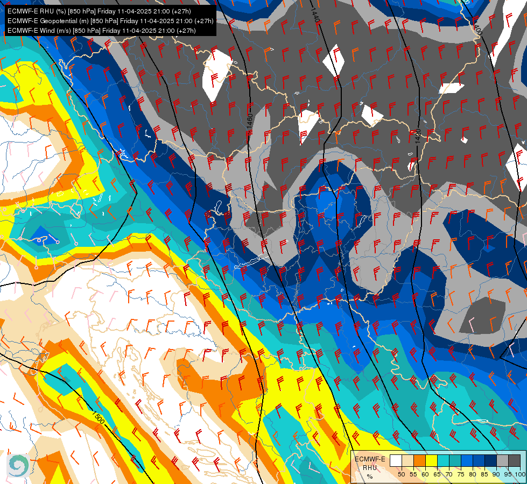Screen dimensions: 527x484
Task: Click the swirl logo in bottom-left corner
Action: pos(17,465)
